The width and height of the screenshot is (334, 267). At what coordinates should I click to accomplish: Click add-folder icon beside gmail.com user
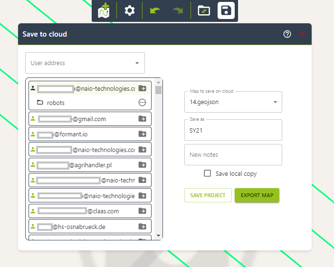point(142,119)
